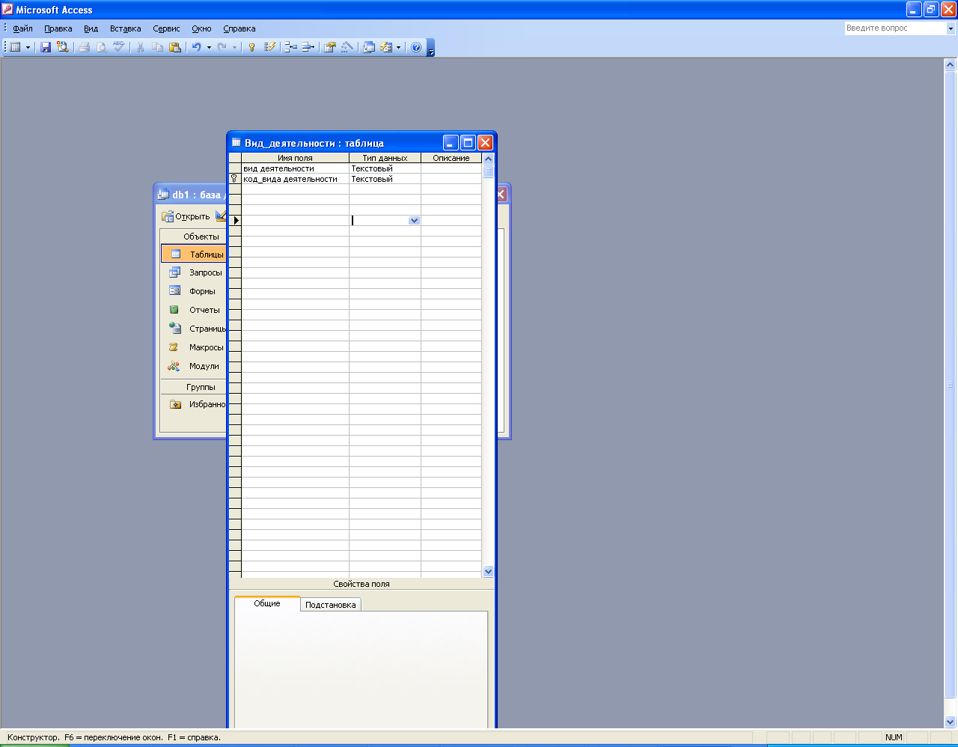The width and height of the screenshot is (958, 747).
Task: Click the Redo arrow icon
Action: [222, 47]
